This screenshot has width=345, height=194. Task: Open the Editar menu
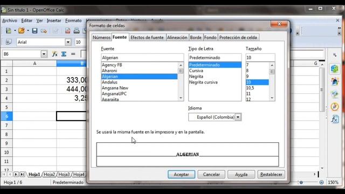coord(26,20)
